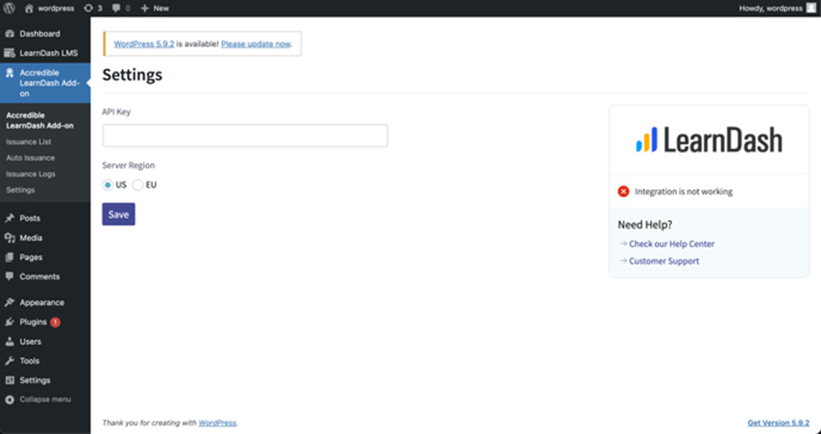821x434 pixels.
Task: Click the Collapse menu arrow icon
Action: [x=9, y=400]
